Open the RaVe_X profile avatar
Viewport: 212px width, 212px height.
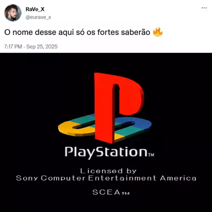click(13, 13)
